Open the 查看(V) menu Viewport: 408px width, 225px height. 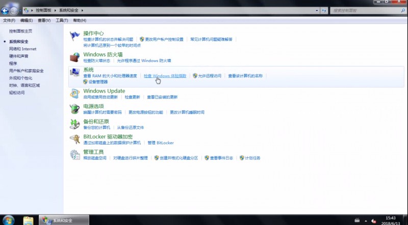pos(44,20)
